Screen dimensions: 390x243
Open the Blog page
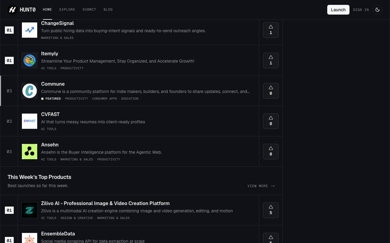108,10
